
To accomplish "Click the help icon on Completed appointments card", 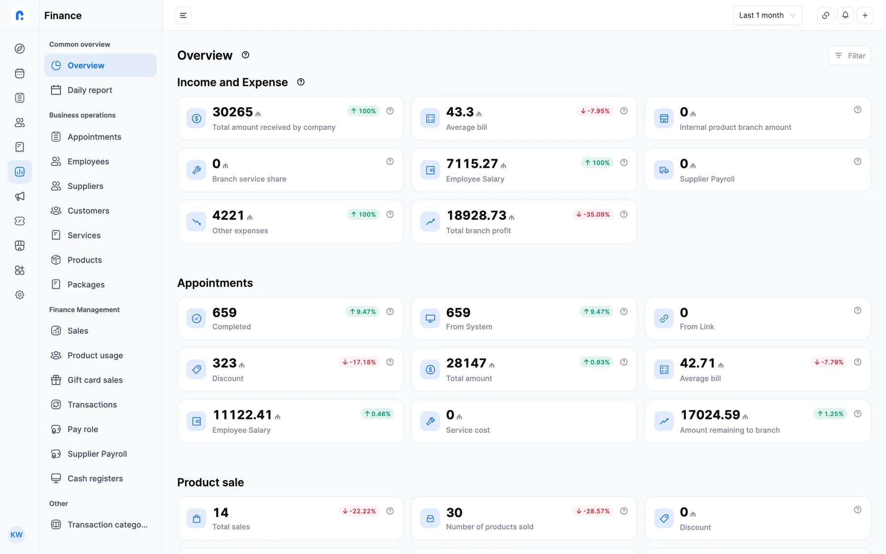I will [x=390, y=312].
